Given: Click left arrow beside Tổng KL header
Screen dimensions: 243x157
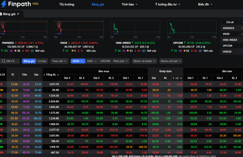Looking at the screenshot, I should (x=44, y=75).
